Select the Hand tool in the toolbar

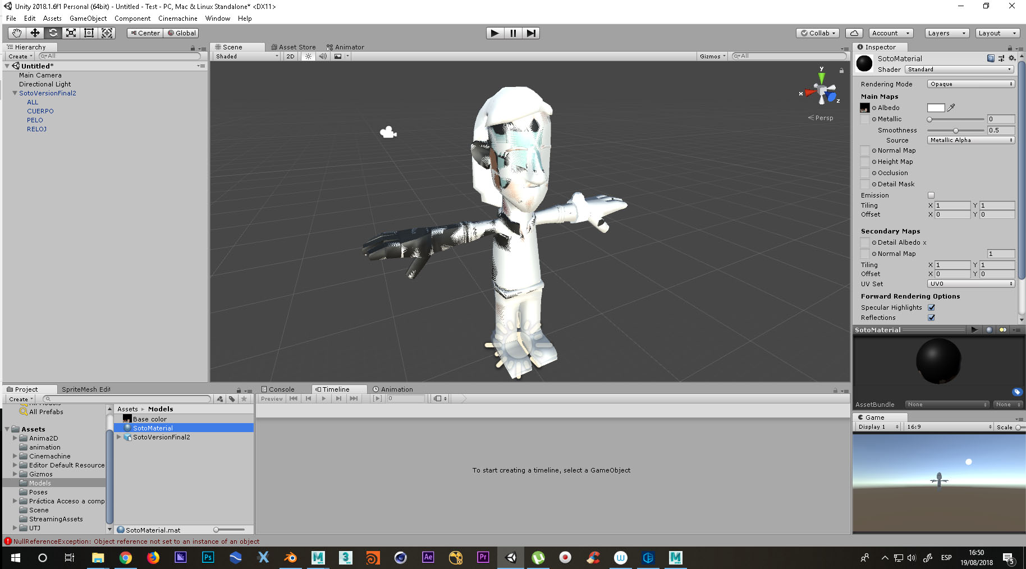click(17, 33)
